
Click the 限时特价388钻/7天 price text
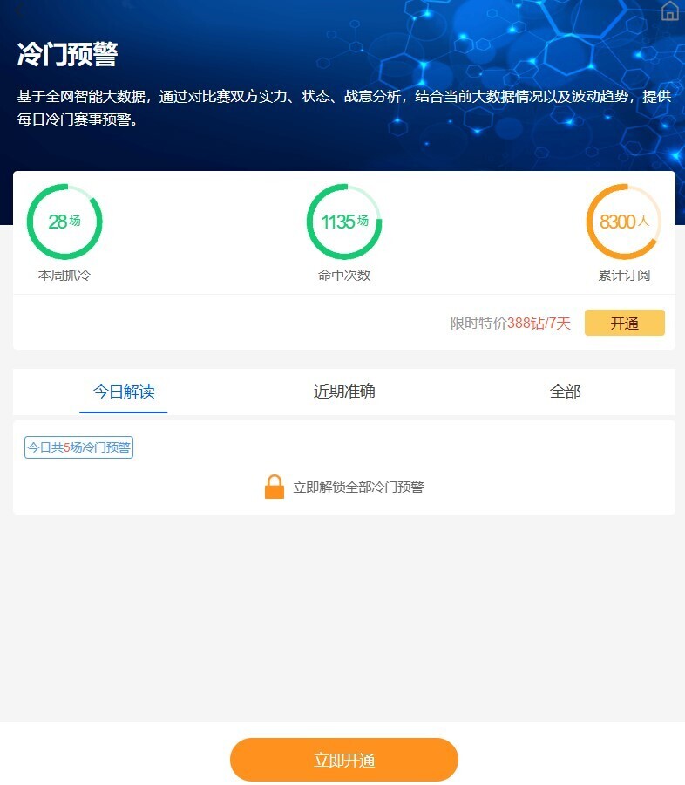point(510,324)
